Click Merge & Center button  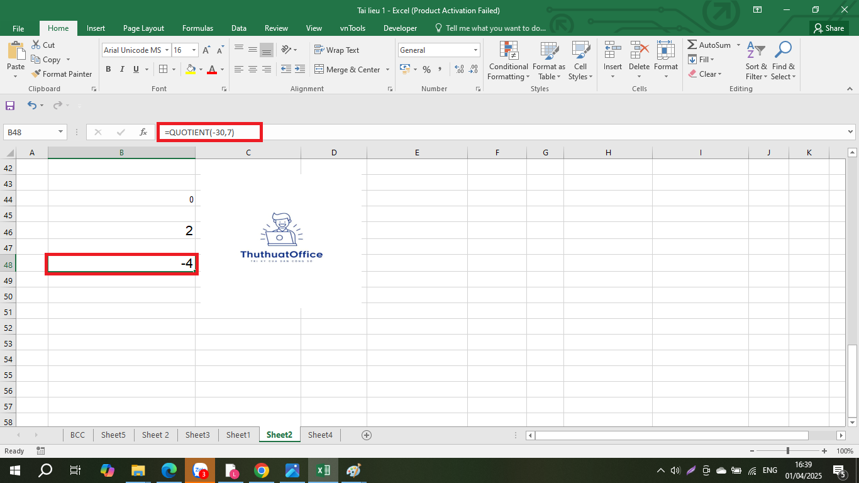click(347, 69)
